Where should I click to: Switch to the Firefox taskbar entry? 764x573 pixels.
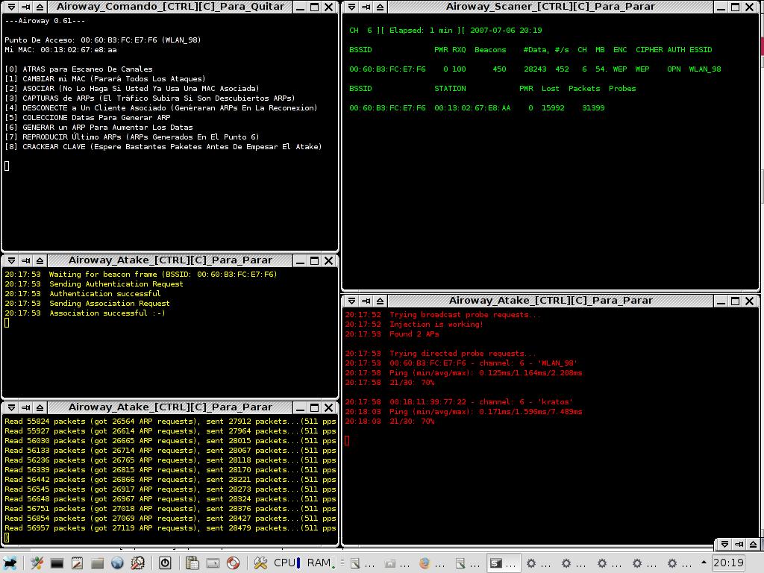(x=432, y=563)
